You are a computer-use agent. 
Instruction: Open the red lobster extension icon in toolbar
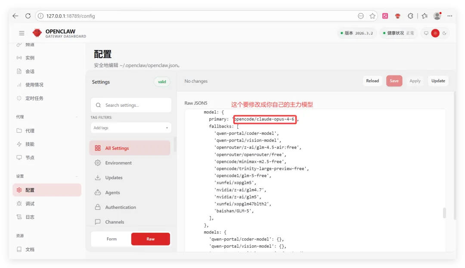[398, 16]
